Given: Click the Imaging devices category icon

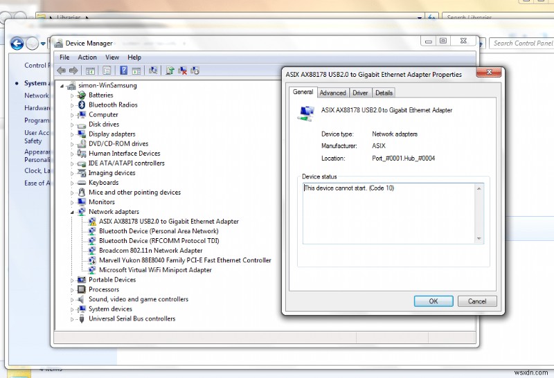Looking at the screenshot, I should [x=82, y=173].
